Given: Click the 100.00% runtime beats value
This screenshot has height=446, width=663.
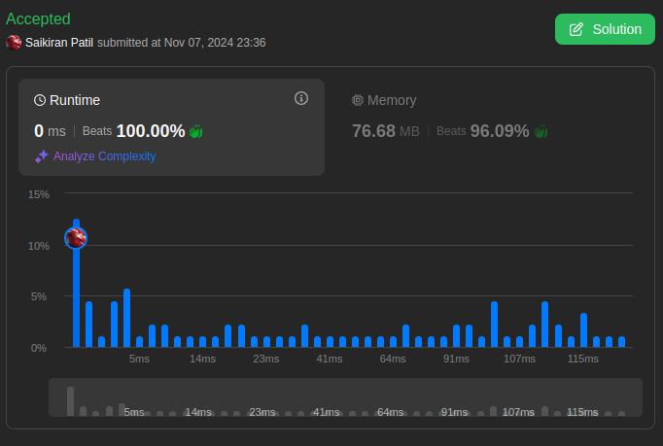Looking at the screenshot, I should click(150, 131).
